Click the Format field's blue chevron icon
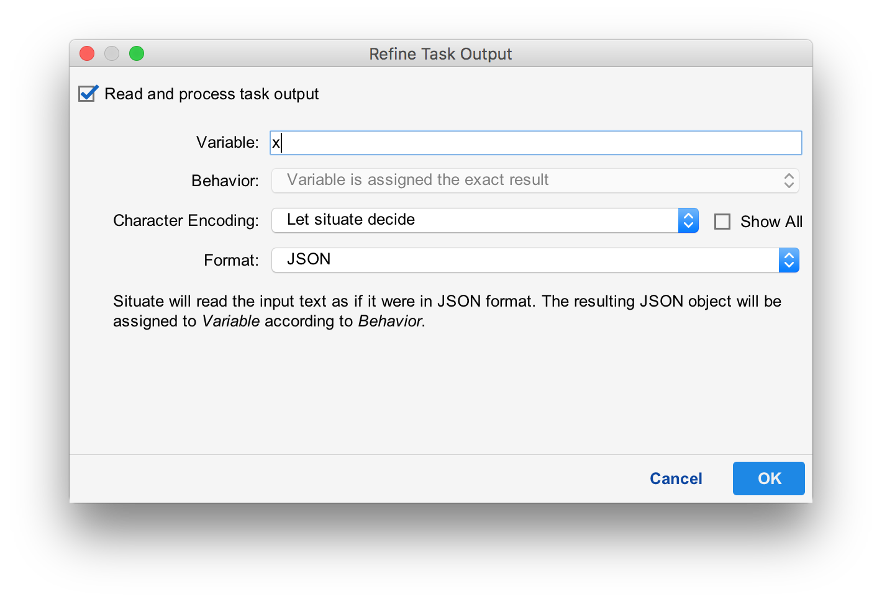882x602 pixels. click(789, 259)
